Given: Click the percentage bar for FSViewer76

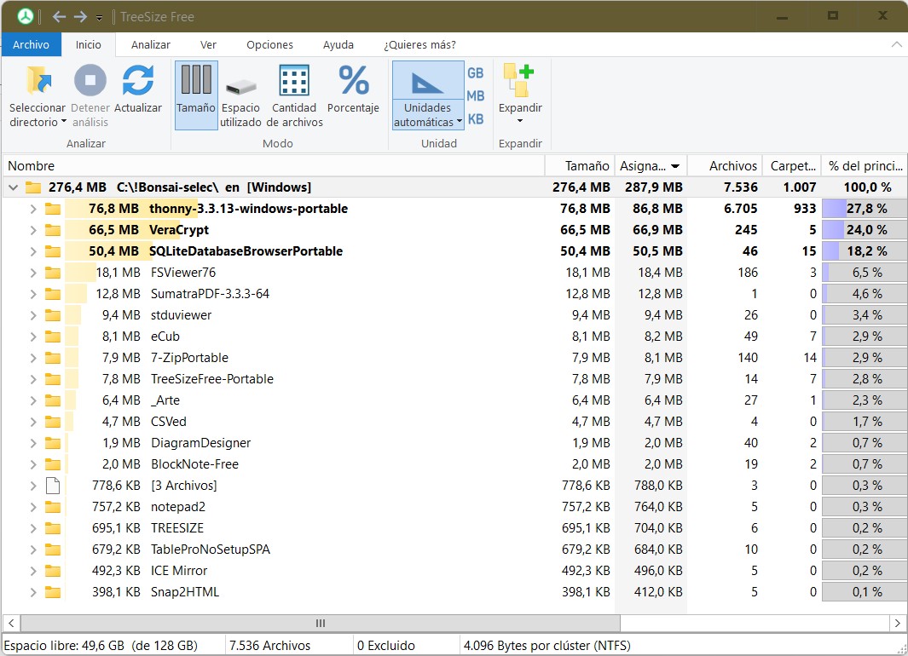Looking at the screenshot, I should coord(863,273).
